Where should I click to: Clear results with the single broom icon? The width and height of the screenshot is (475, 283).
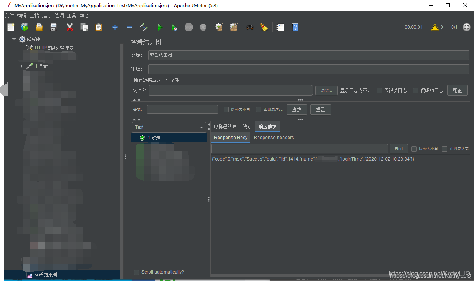(219, 27)
